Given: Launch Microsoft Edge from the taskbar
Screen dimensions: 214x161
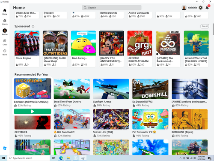Looking at the screenshot, I should coord(61,158).
